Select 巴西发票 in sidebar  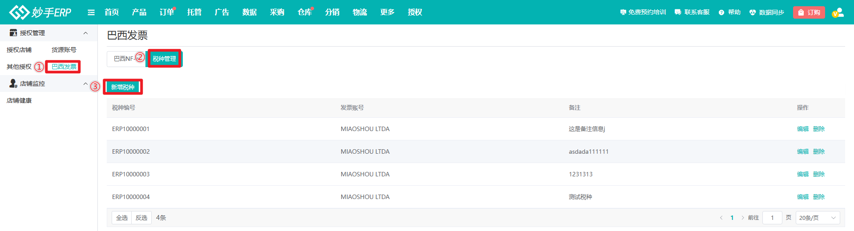(64, 67)
